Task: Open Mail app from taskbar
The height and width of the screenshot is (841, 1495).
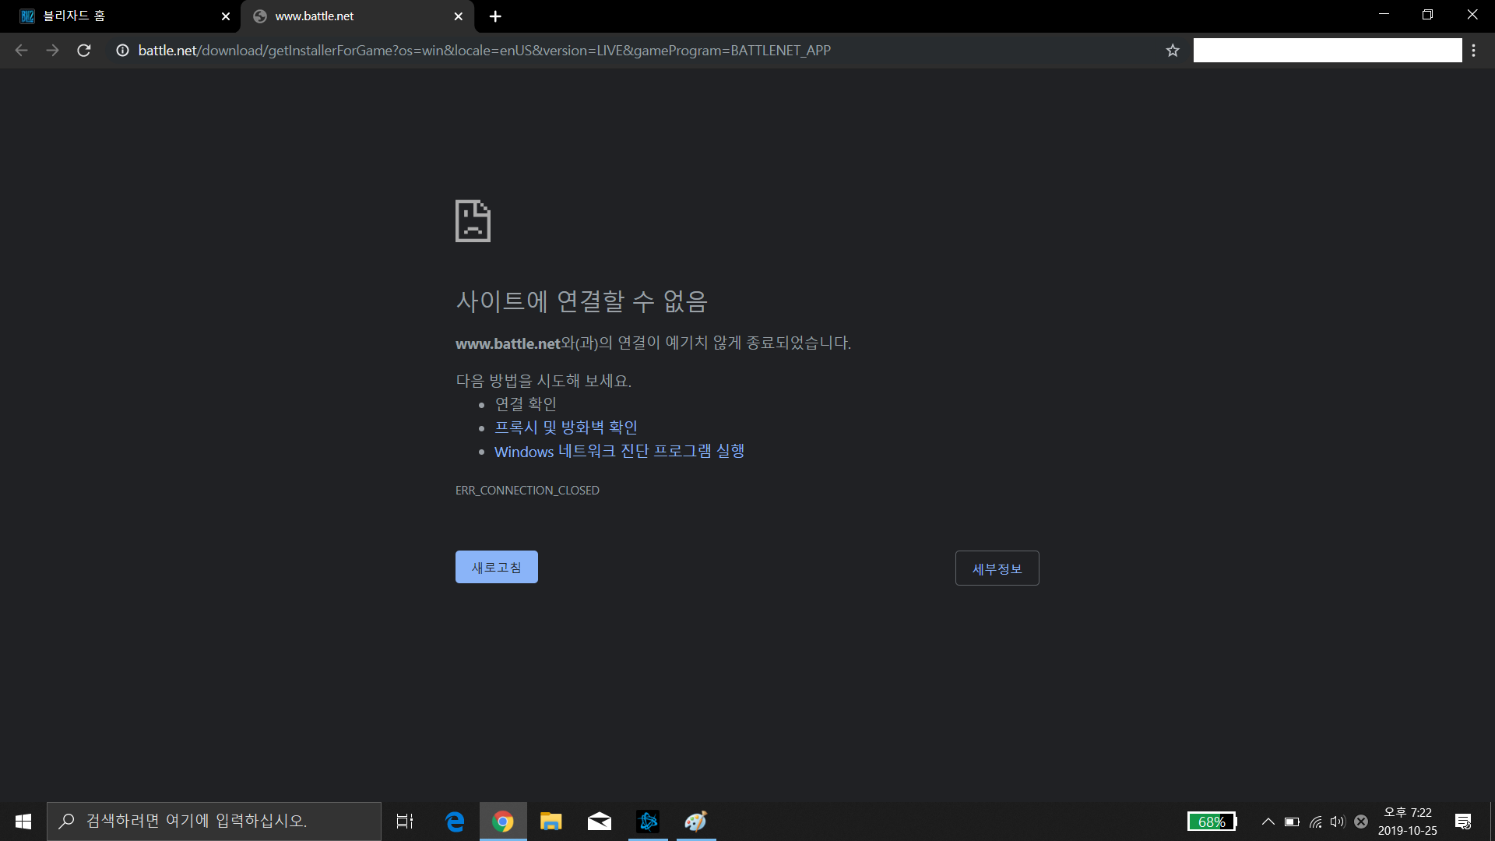Action: tap(600, 822)
